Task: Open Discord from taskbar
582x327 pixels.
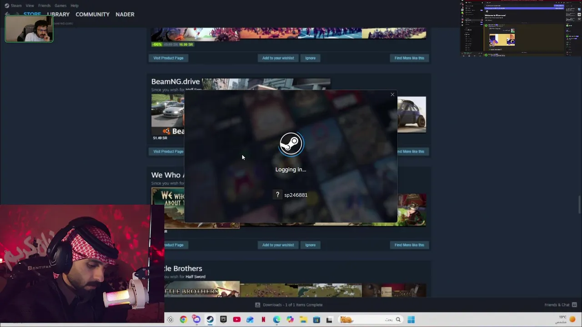Action: pos(196,320)
